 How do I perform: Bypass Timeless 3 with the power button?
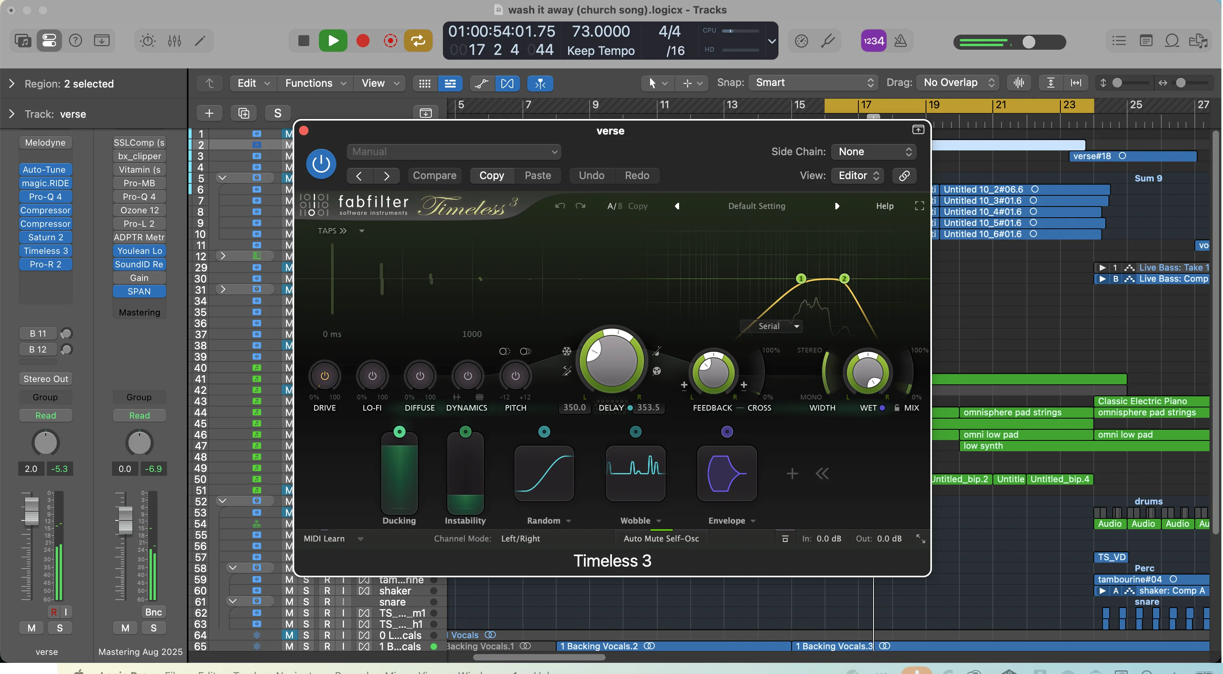321,164
